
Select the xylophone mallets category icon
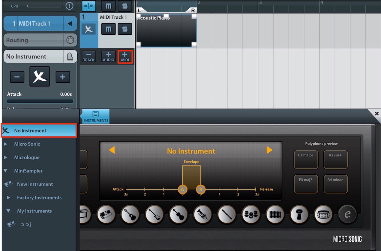point(275,214)
